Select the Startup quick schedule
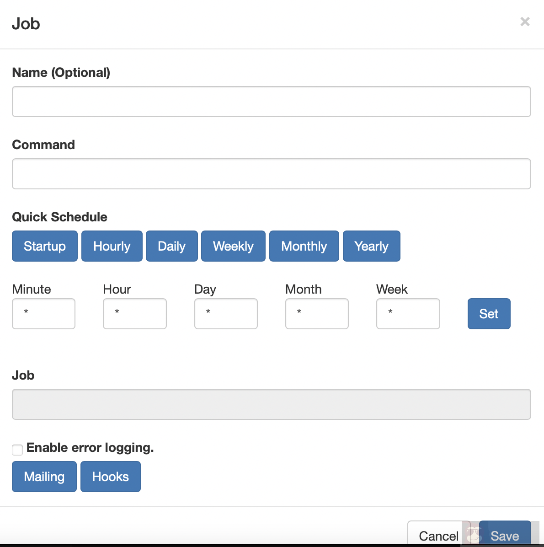 [45, 246]
